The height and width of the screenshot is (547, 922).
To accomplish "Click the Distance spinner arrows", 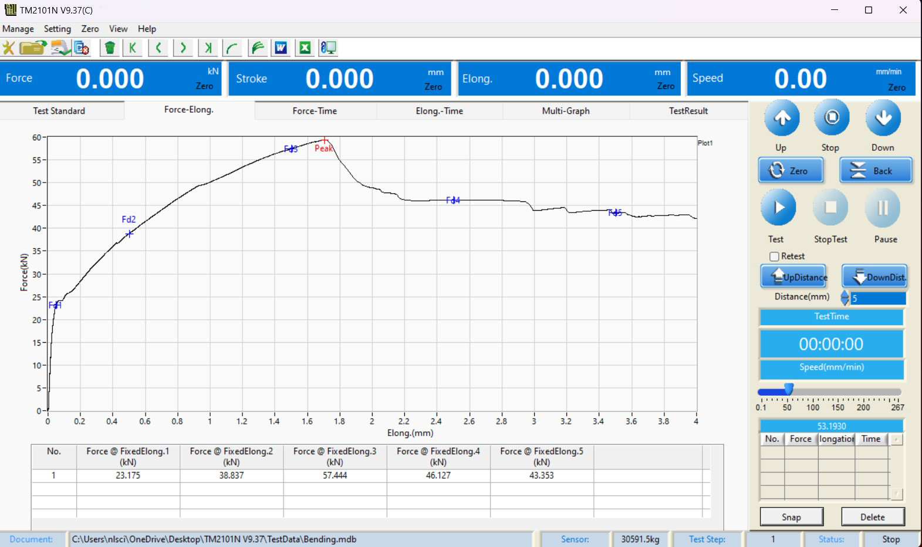I will [x=845, y=298].
